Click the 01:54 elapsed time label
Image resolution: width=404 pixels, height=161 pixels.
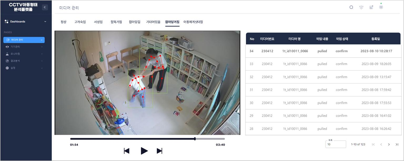coord(74,145)
